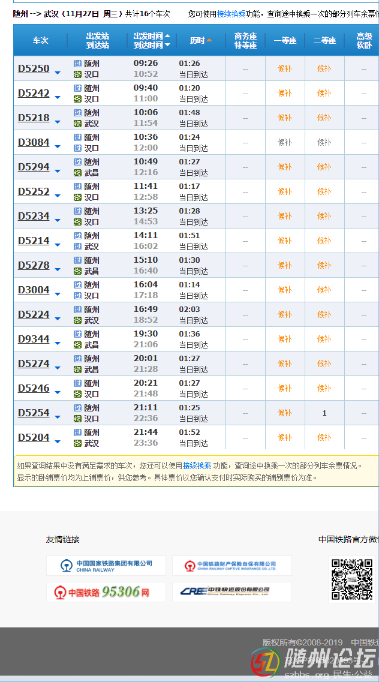
Task: Open the dropdown arrow beside D5204
Action: 58,442
